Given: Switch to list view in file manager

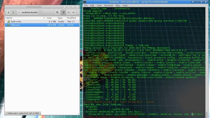Looking at the screenshot, I should click(64, 12).
